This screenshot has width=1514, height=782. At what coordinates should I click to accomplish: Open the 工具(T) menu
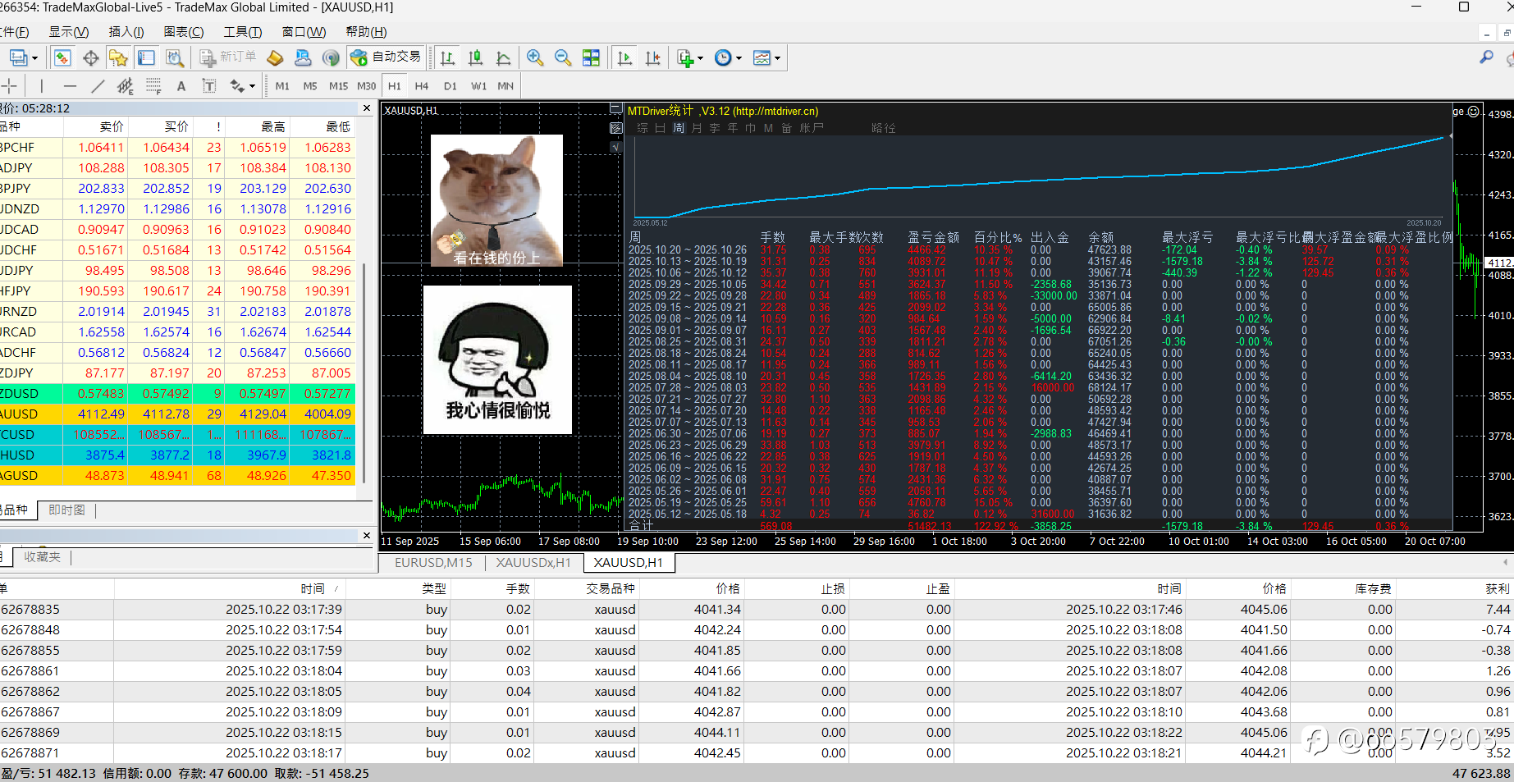click(x=243, y=32)
